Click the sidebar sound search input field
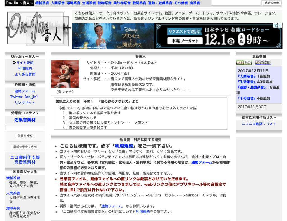The image size is (287, 221). click(25, 128)
